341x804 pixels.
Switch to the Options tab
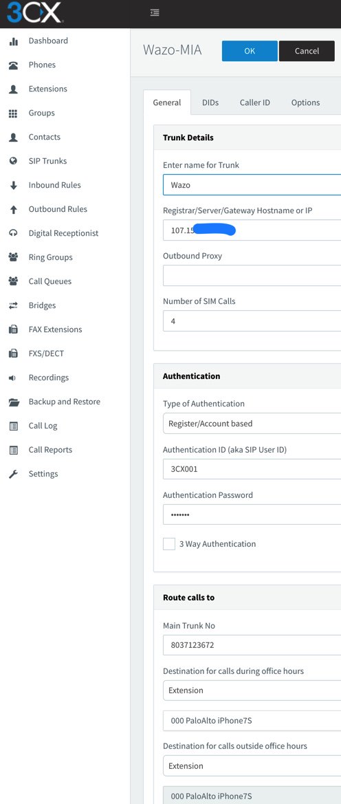[x=306, y=102]
